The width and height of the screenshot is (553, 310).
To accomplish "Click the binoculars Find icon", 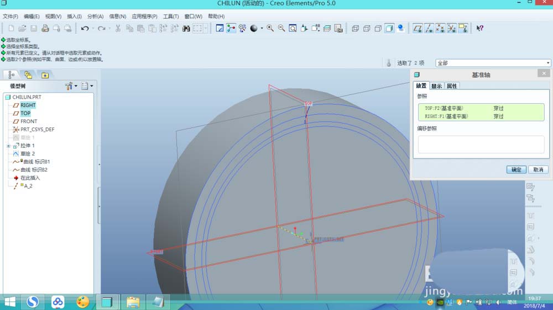I will 186,28.
